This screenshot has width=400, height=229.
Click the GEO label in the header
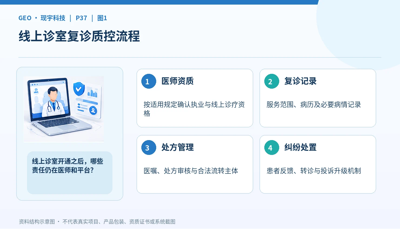click(25, 18)
